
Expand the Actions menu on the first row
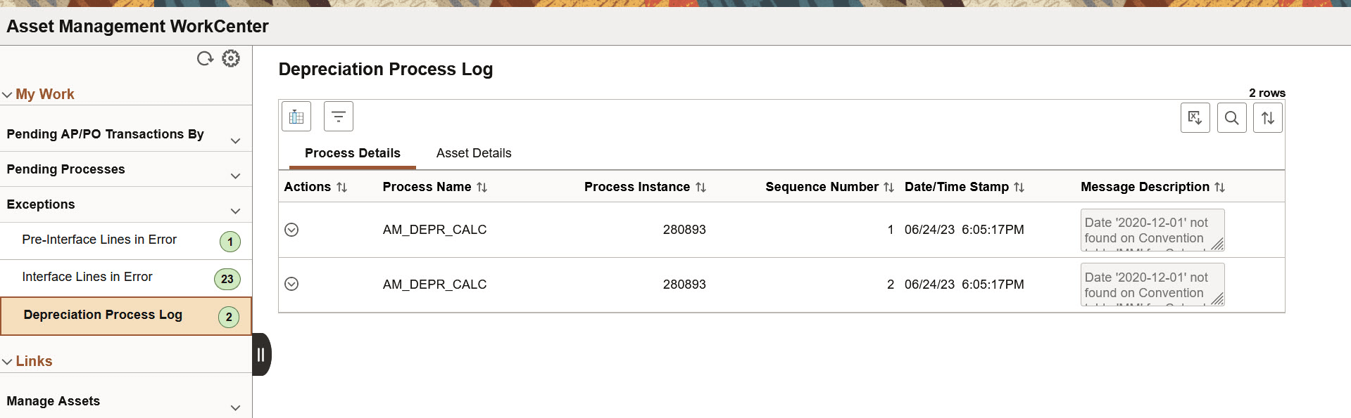point(291,229)
